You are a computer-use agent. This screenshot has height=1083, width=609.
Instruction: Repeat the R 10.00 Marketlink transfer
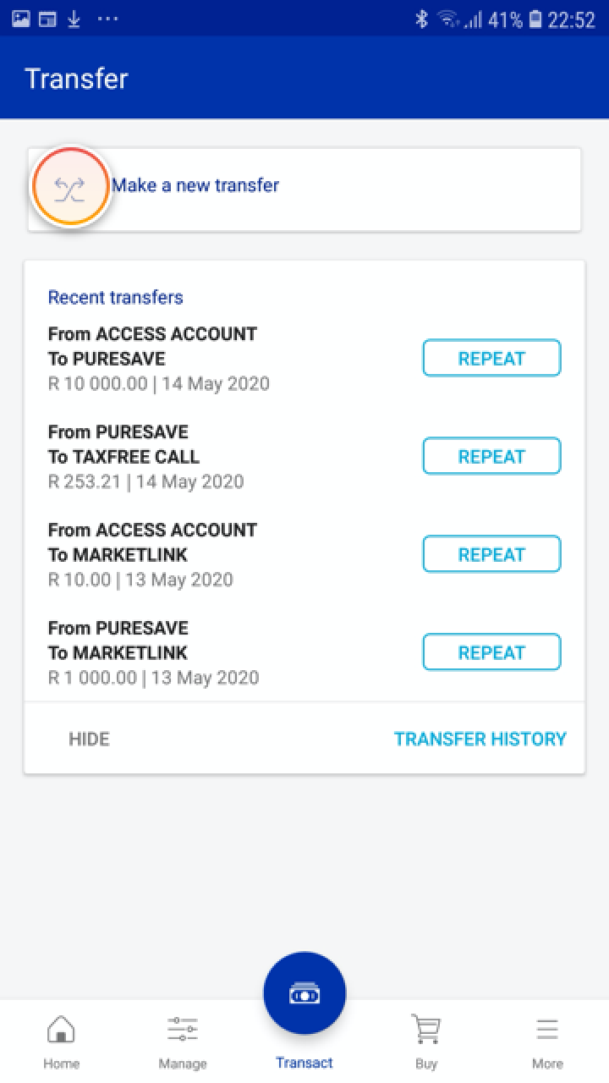pos(491,554)
